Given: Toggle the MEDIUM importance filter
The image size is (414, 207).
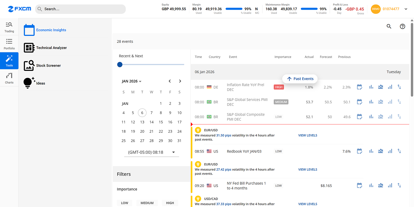Looking at the screenshot, I should pyautogui.click(x=147, y=203).
